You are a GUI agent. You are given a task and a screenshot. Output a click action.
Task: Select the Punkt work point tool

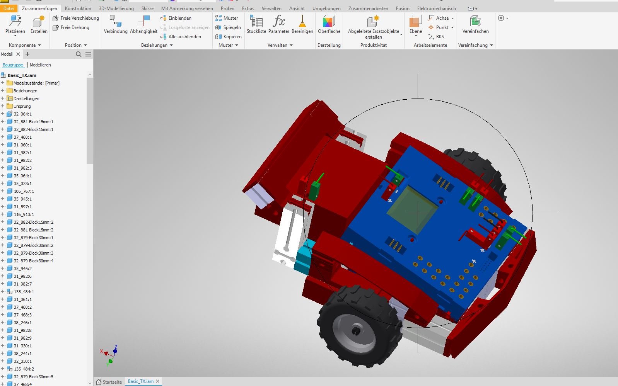tap(438, 27)
